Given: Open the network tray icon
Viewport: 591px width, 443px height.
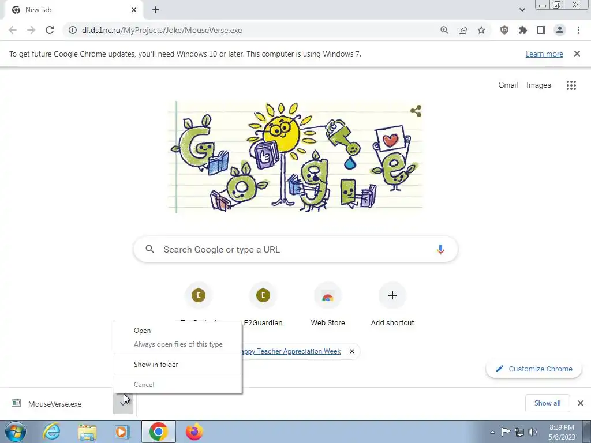Looking at the screenshot, I should (519, 431).
